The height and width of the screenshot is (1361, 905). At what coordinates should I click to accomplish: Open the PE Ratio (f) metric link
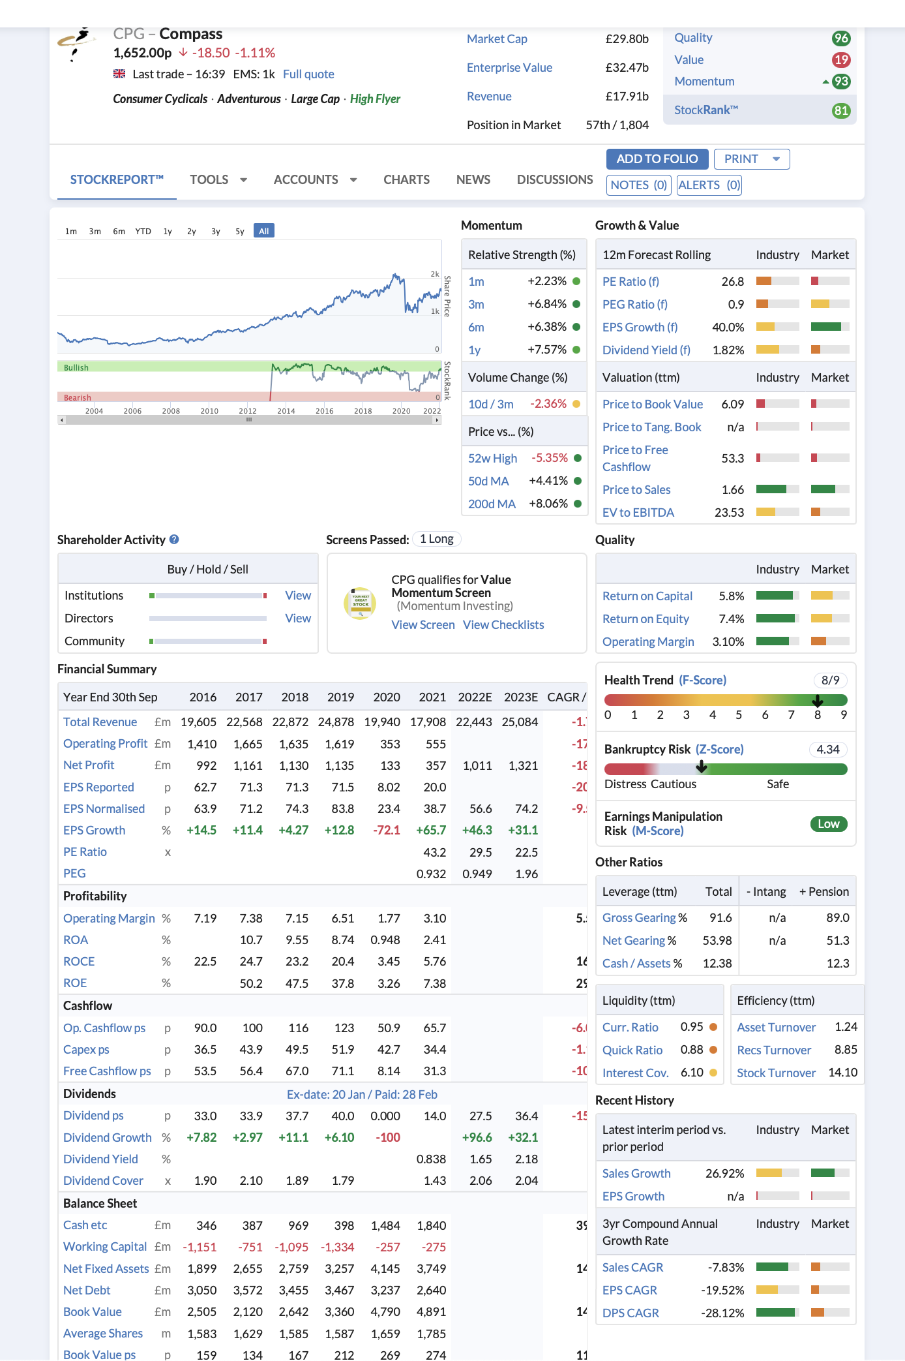631,282
